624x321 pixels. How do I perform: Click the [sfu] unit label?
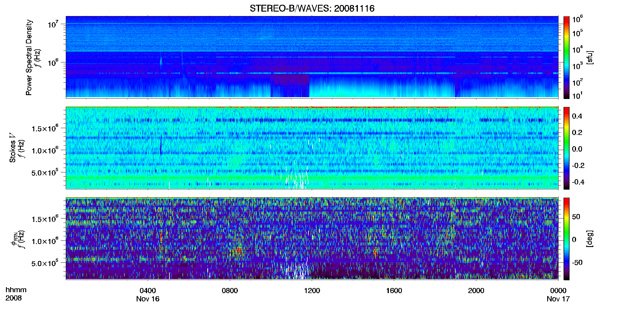pos(589,57)
